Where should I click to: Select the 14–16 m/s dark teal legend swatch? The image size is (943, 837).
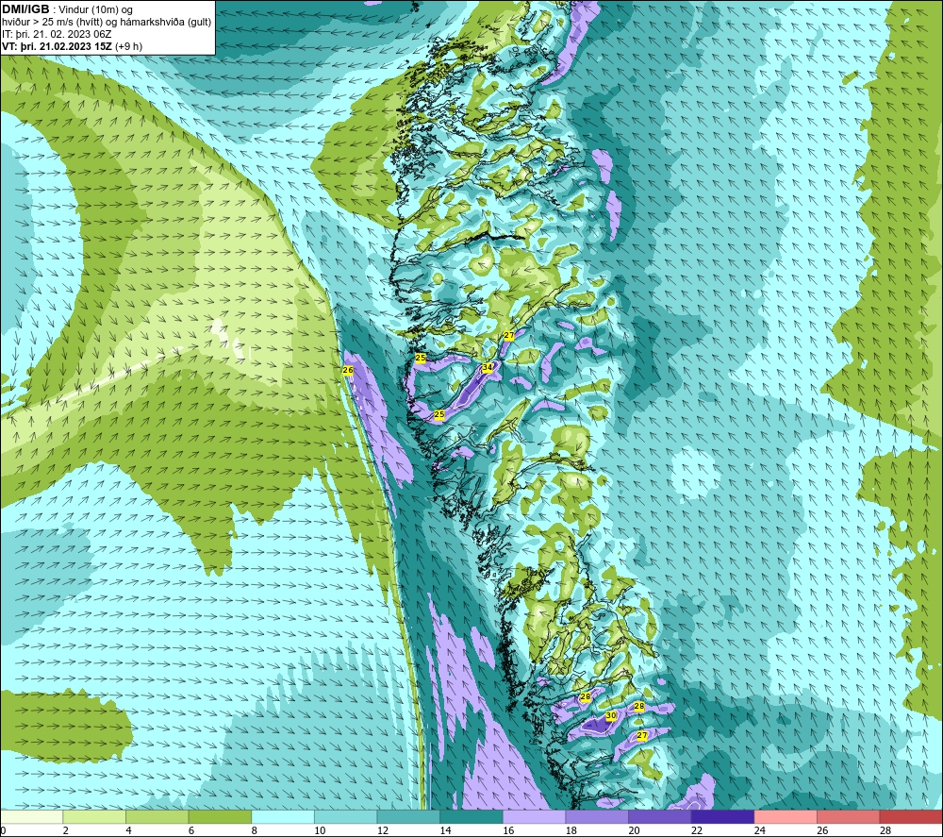(471, 817)
